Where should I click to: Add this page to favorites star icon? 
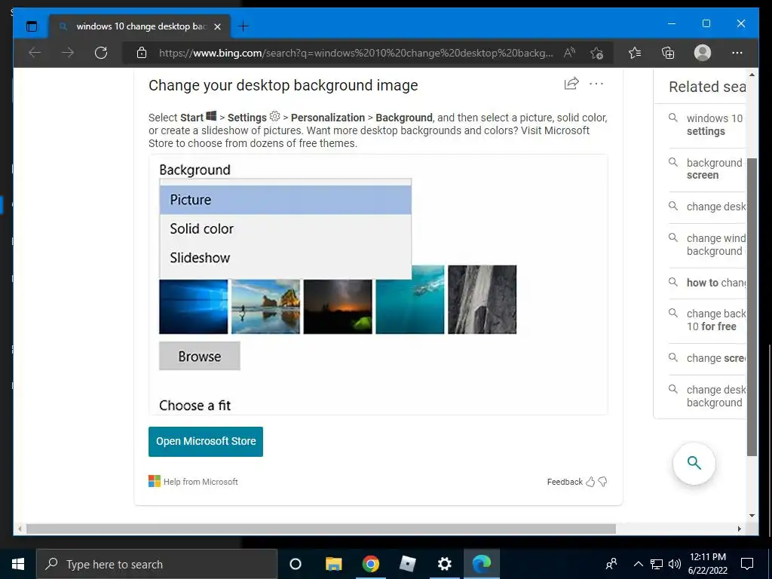pyautogui.click(x=597, y=53)
